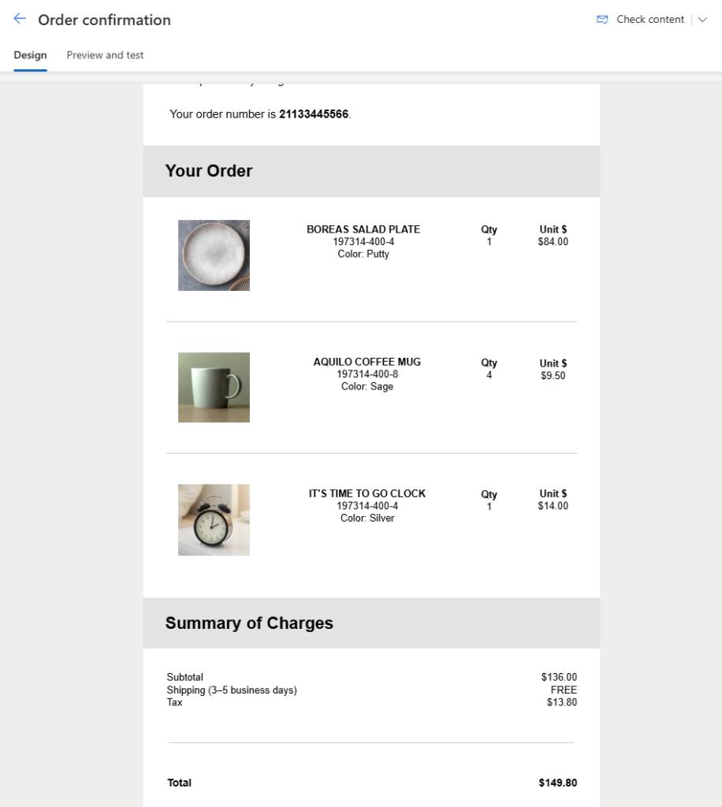722x807 pixels.
Task: Expand the Check content dropdown chevron
Action: (x=702, y=20)
